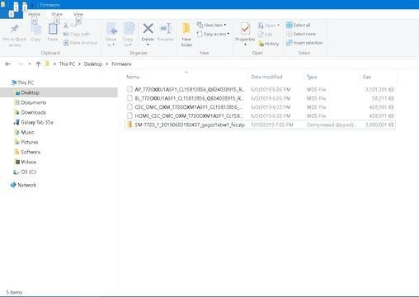Image resolution: width=419 pixels, height=297 pixels.
Task: Click the Delete X icon
Action: (148, 29)
